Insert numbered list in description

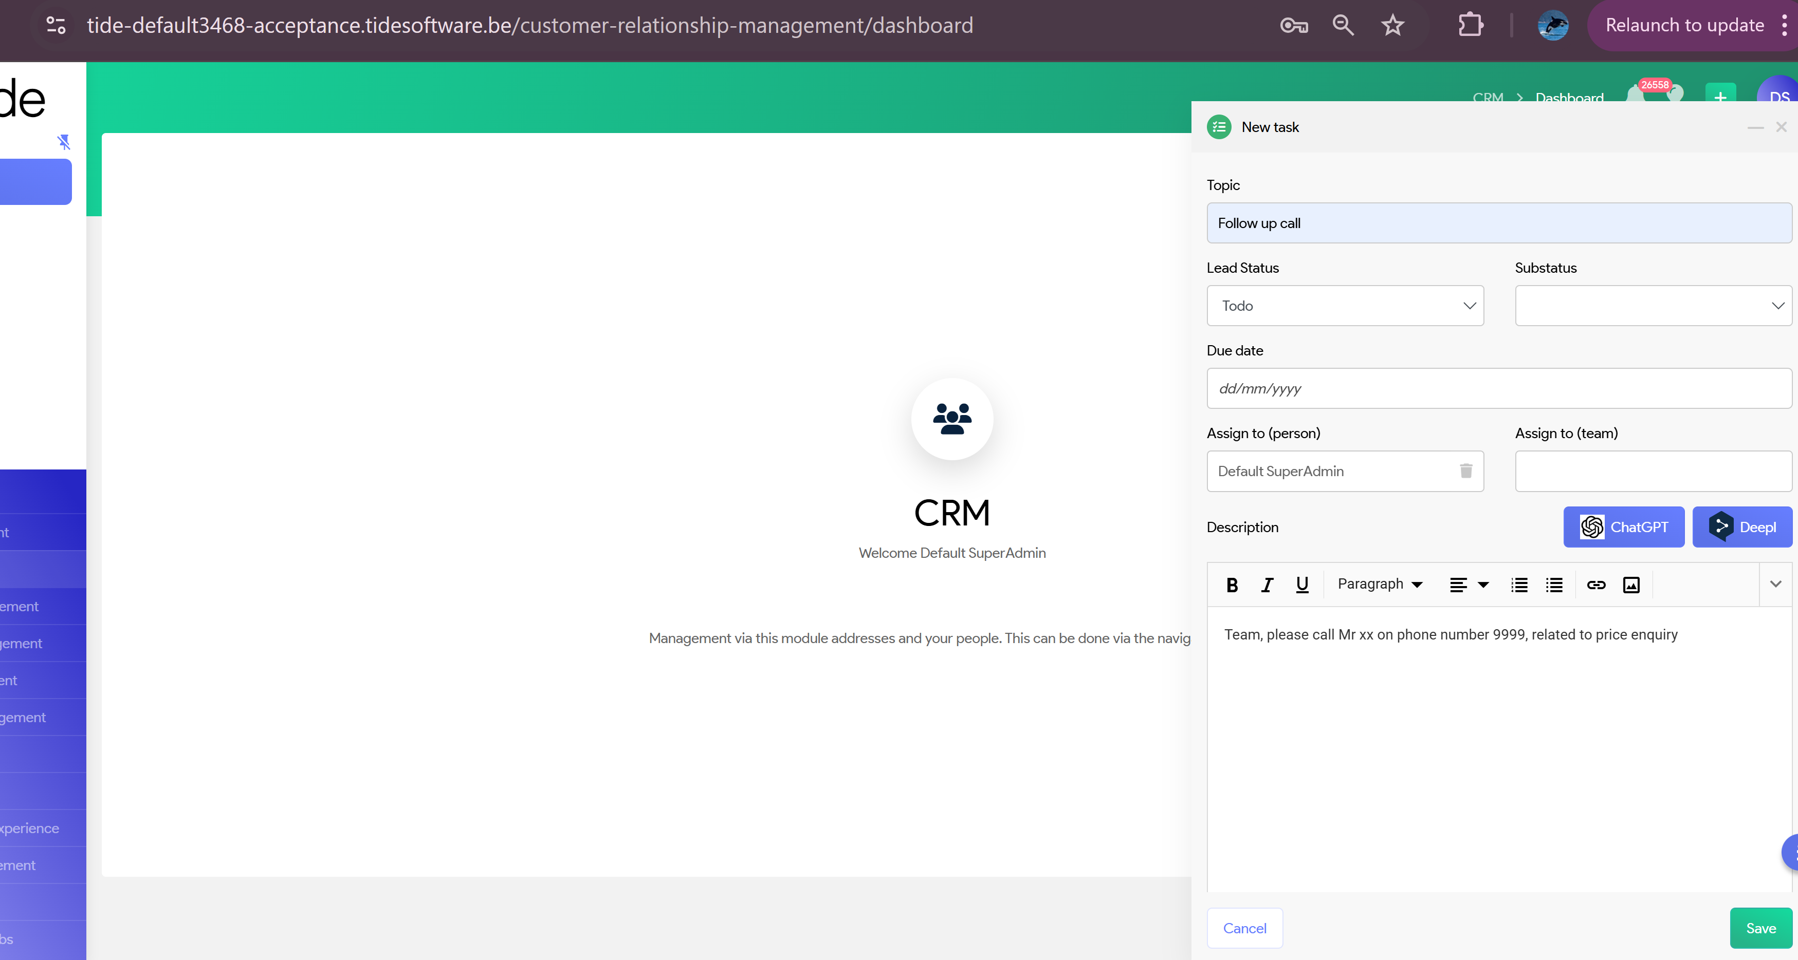coord(1519,585)
